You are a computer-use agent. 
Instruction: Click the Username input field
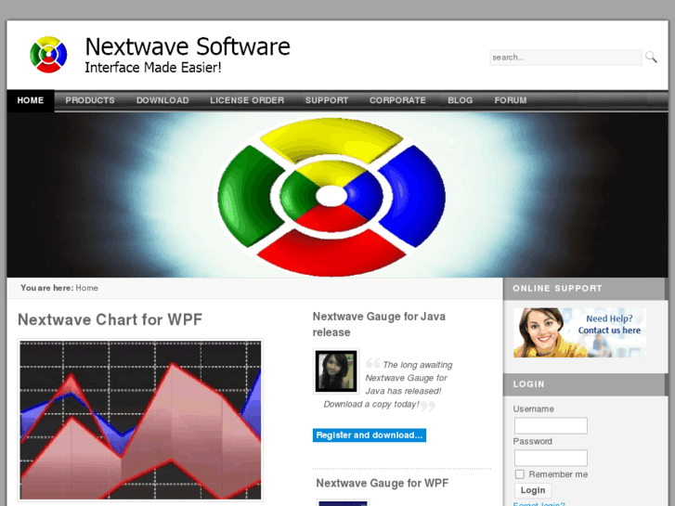tap(551, 425)
